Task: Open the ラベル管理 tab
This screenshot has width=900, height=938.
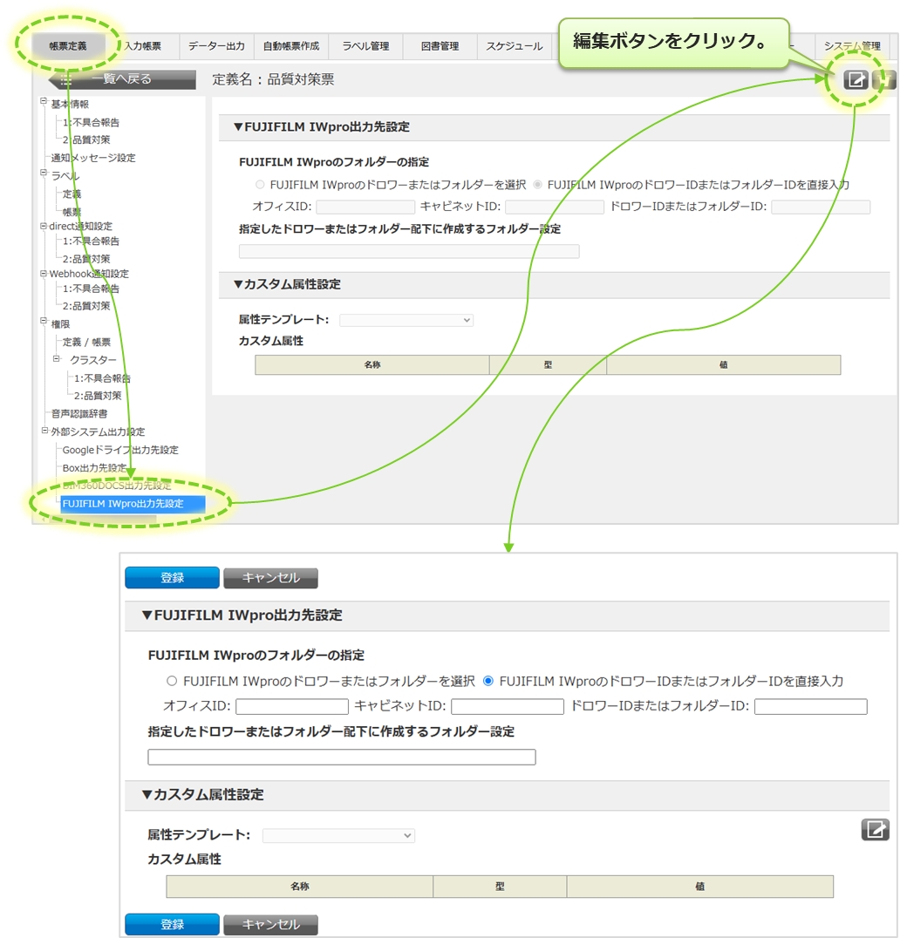Action: tap(365, 46)
